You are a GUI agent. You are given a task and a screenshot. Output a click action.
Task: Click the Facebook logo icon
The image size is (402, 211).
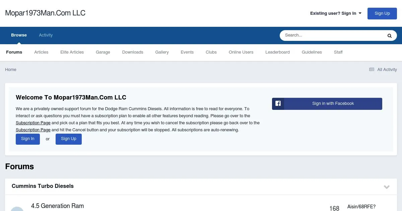click(x=278, y=103)
